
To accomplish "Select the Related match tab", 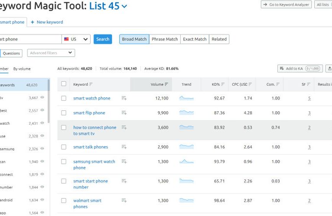I will pos(219,39).
